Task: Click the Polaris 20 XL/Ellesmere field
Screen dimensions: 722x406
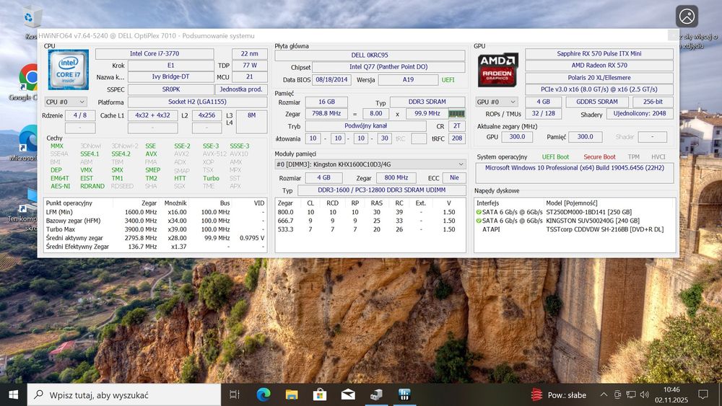Action: point(599,78)
